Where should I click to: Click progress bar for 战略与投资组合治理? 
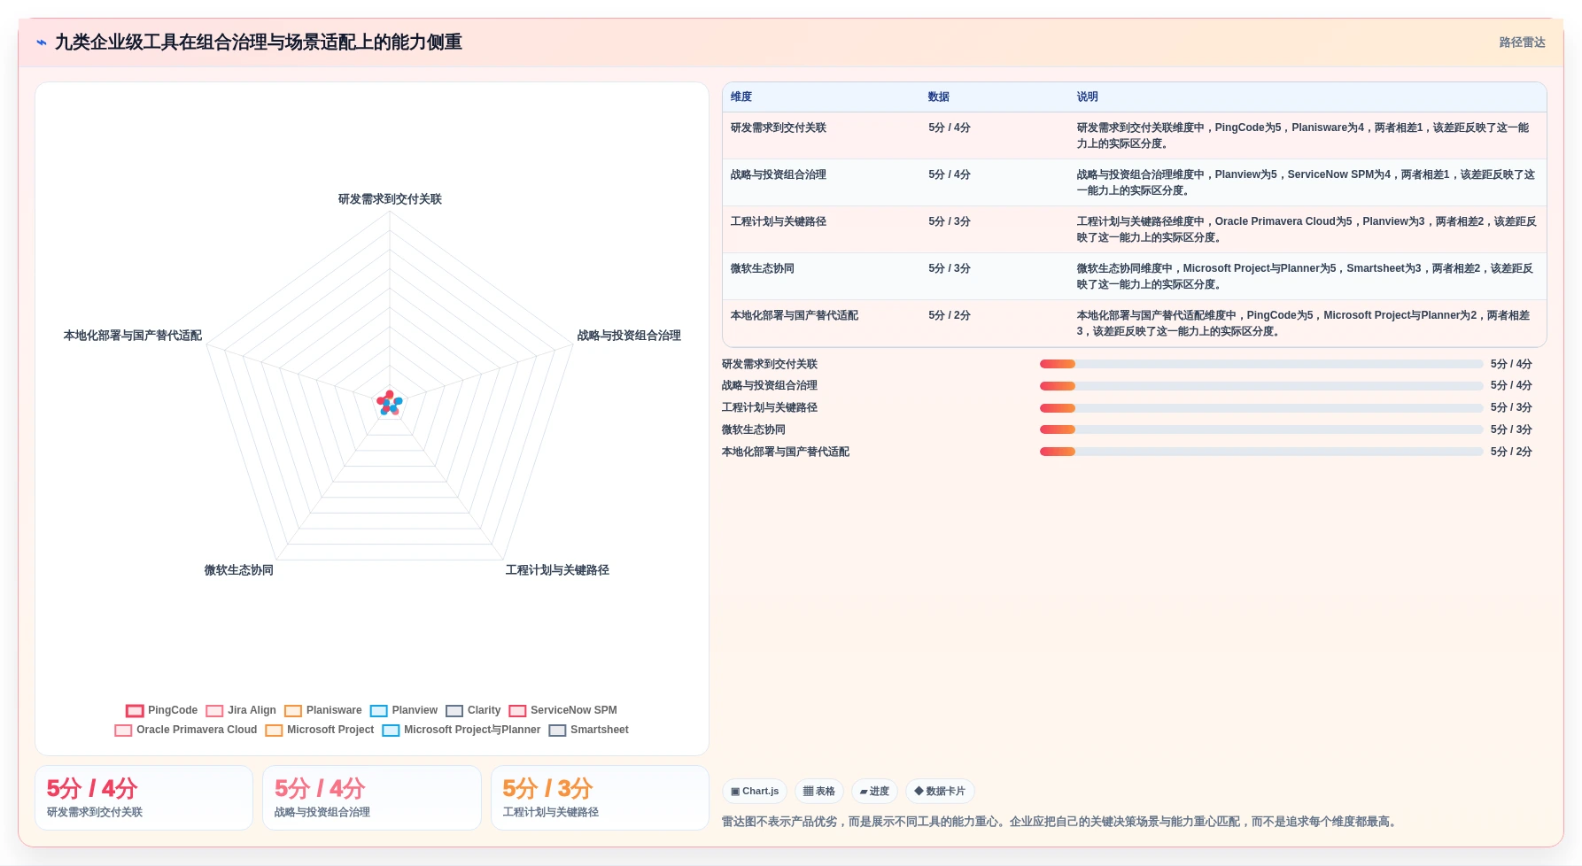pos(1261,385)
